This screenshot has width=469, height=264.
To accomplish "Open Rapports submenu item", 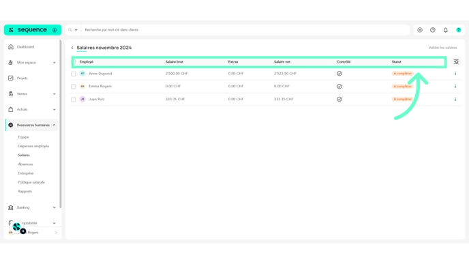I will 25,191.
